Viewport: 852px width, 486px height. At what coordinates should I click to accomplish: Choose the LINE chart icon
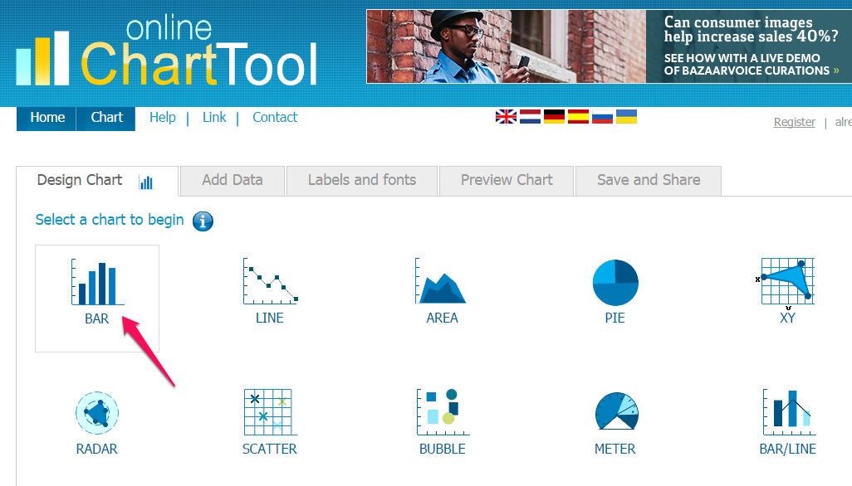pos(270,281)
